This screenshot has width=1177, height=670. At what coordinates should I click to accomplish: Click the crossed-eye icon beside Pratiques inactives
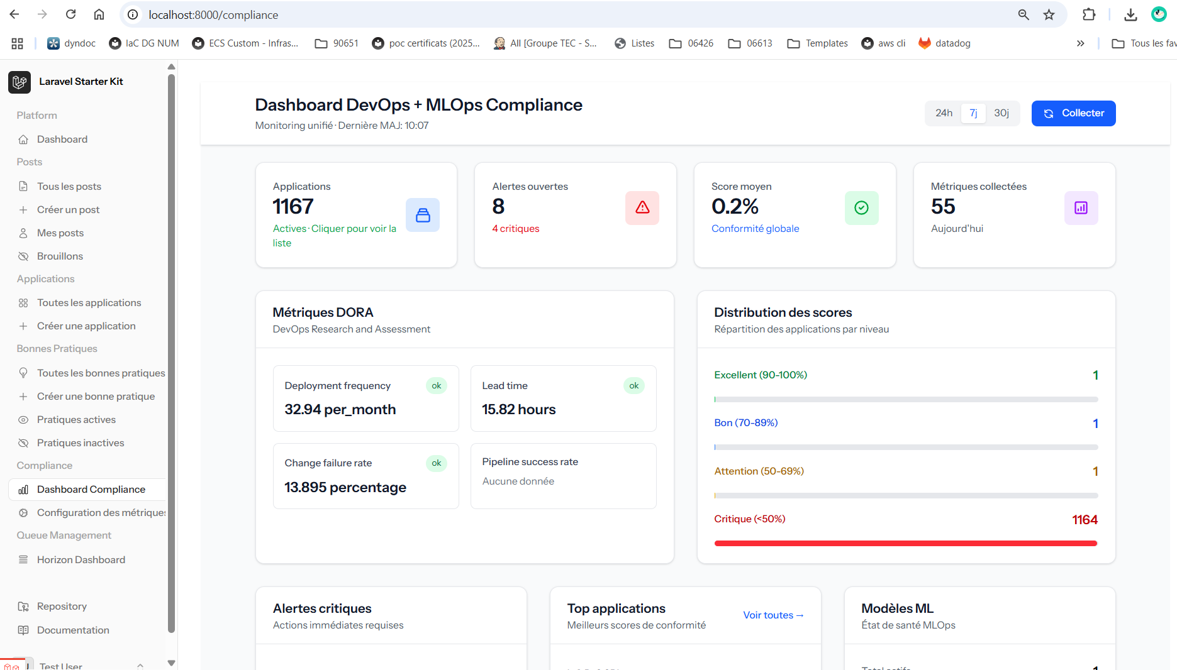point(23,443)
